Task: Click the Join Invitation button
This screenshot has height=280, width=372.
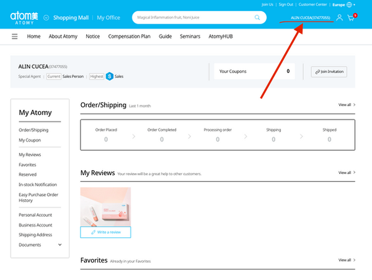Action: (329, 71)
